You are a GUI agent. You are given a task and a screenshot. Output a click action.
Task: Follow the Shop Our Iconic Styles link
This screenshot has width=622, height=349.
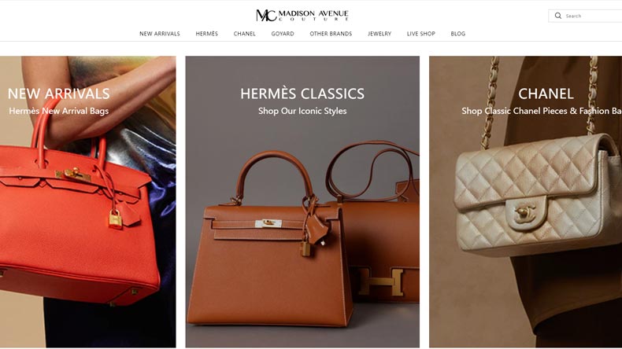click(x=302, y=111)
